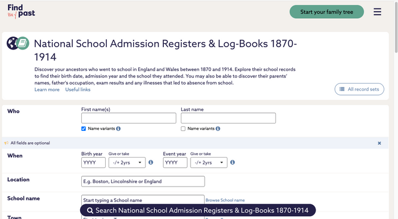
Task: Click the Birth year YYYY field
Action: pyautogui.click(x=93, y=163)
